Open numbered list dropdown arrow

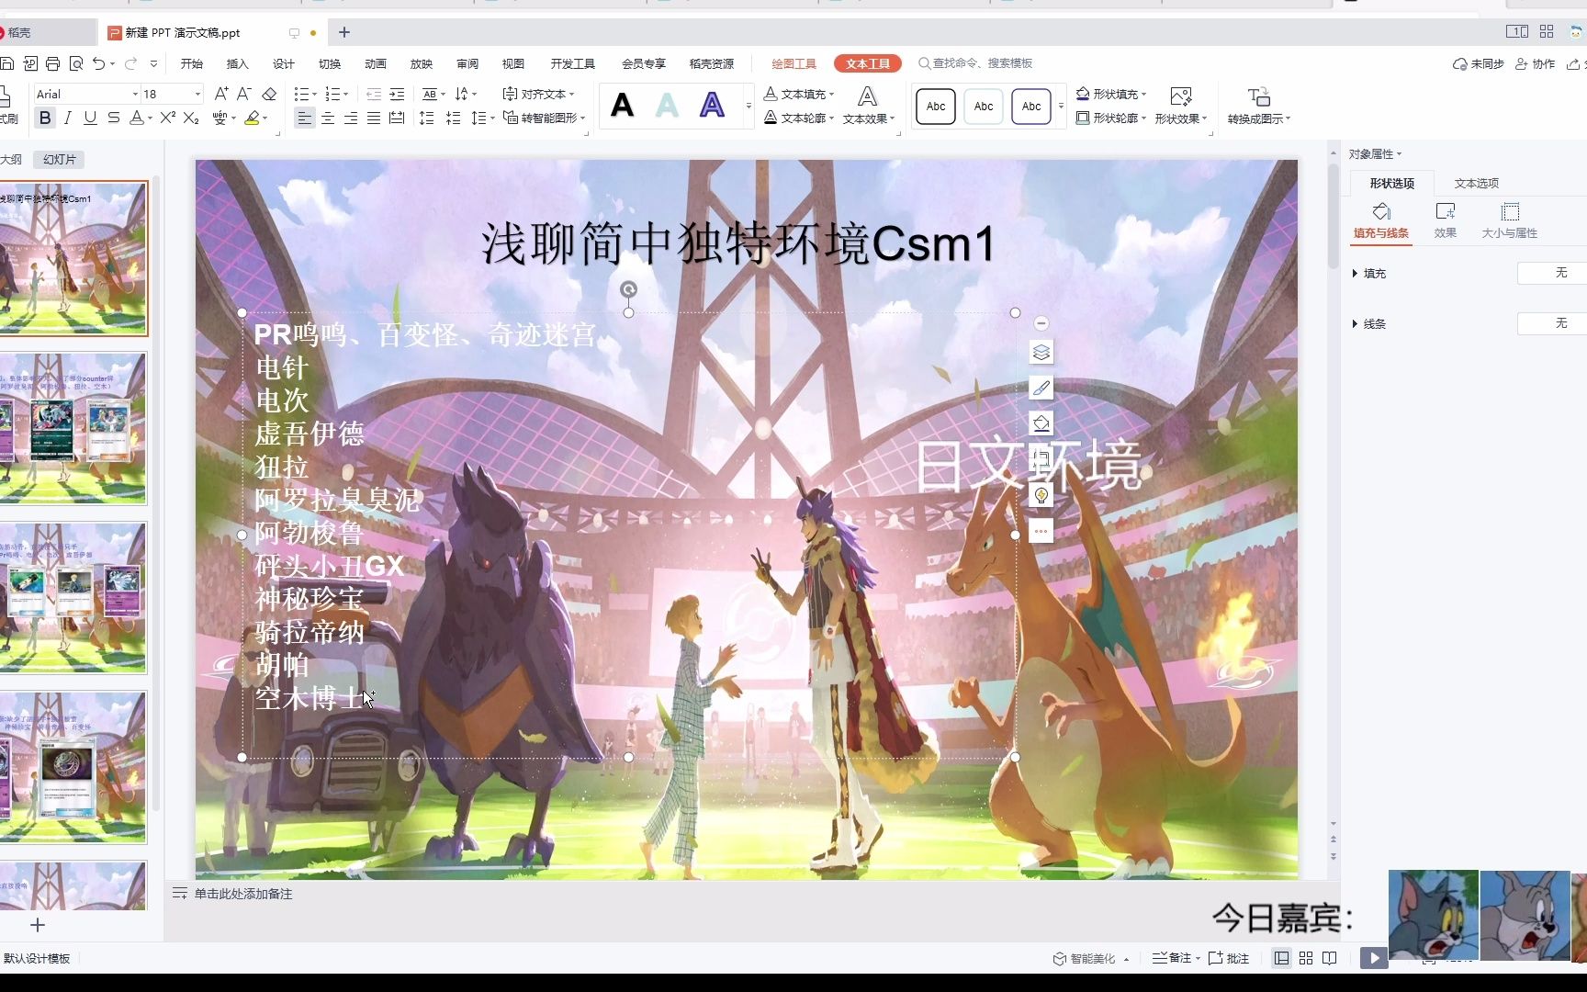(345, 95)
